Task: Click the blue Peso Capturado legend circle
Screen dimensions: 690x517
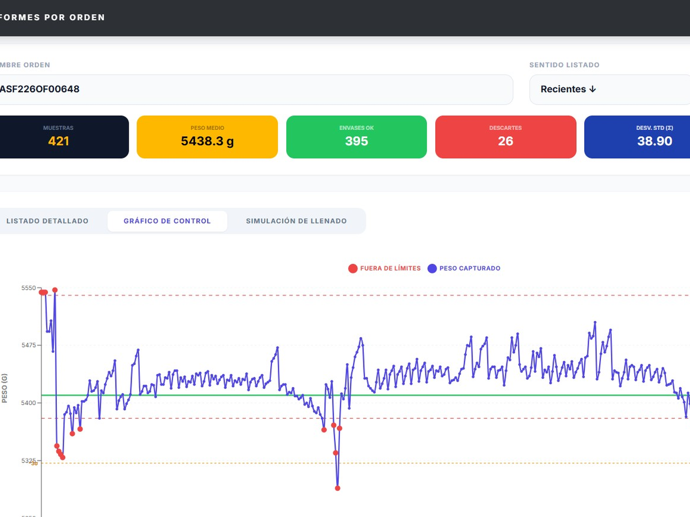Action: pos(432,268)
